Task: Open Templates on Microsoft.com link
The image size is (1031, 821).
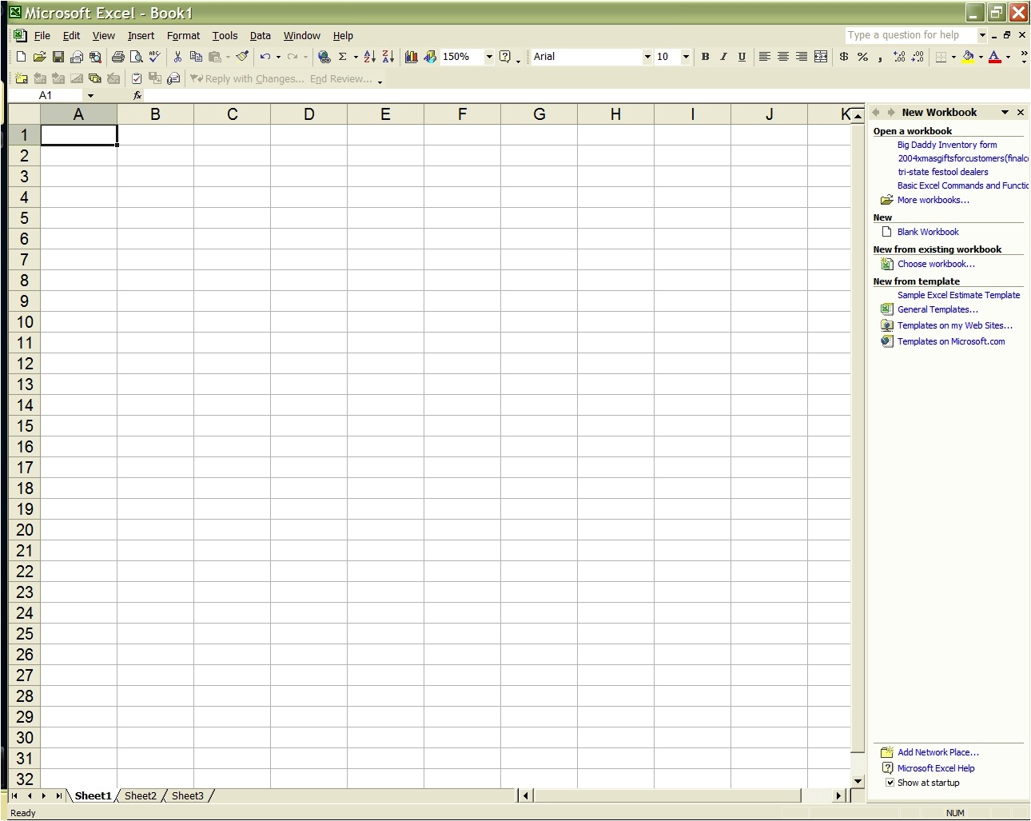Action: pos(951,341)
